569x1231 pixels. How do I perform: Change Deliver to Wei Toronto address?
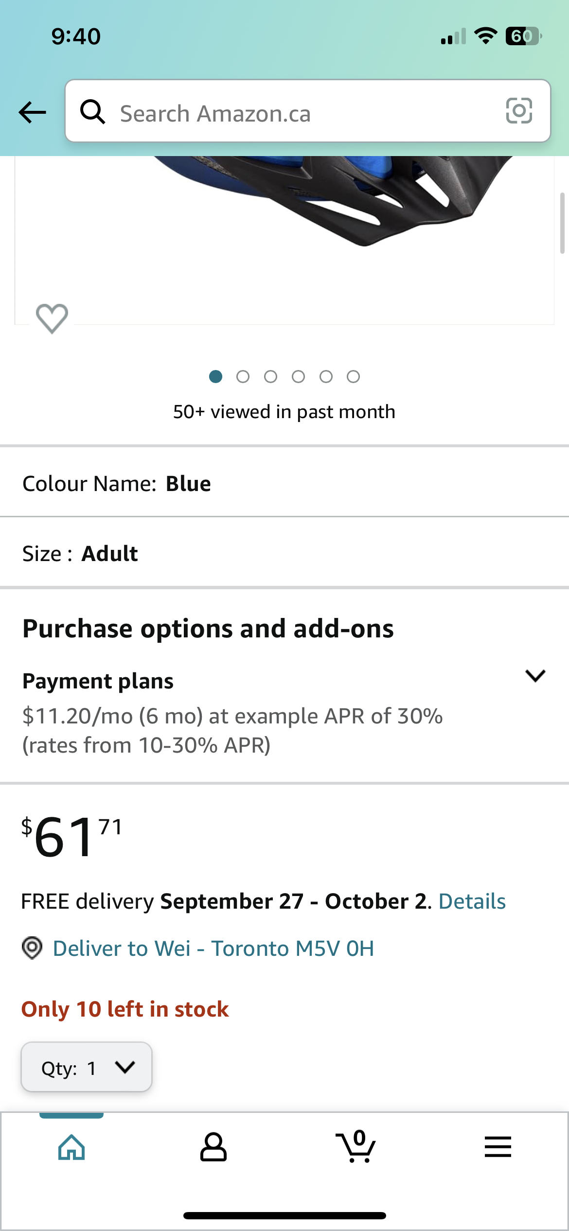tap(213, 949)
